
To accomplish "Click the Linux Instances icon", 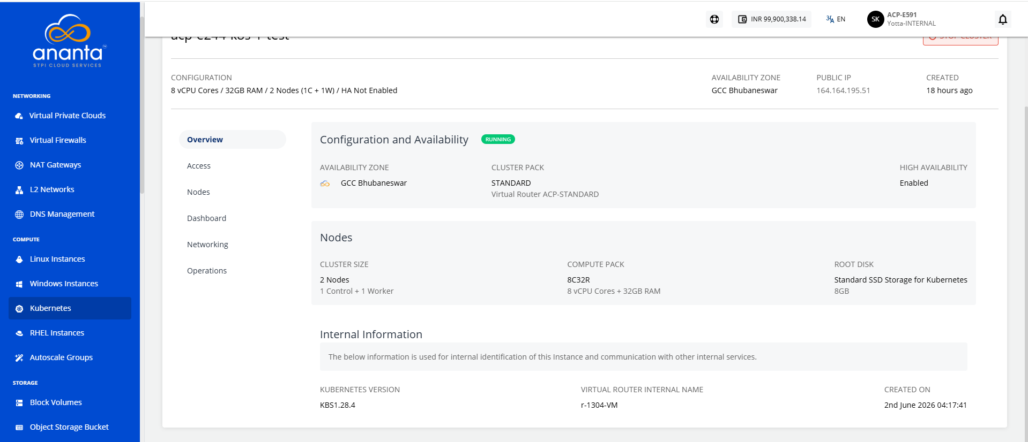I will click(x=19, y=260).
